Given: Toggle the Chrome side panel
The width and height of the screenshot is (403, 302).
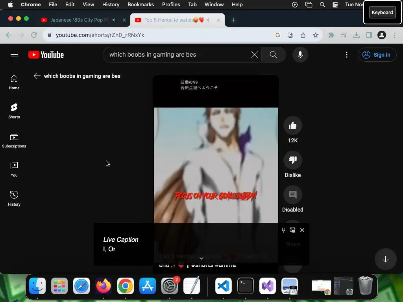Looking at the screenshot, I should pyautogui.click(x=369, y=35).
